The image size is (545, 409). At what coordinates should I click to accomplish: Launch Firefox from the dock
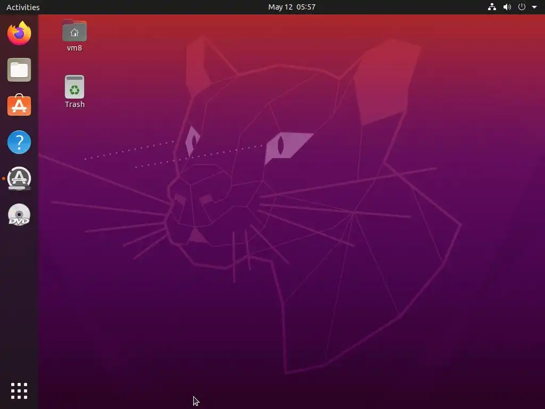tap(19, 34)
